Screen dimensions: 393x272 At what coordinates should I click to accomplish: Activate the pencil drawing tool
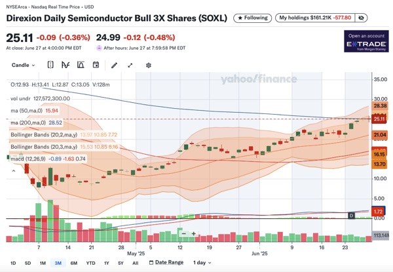pyautogui.click(x=114, y=65)
